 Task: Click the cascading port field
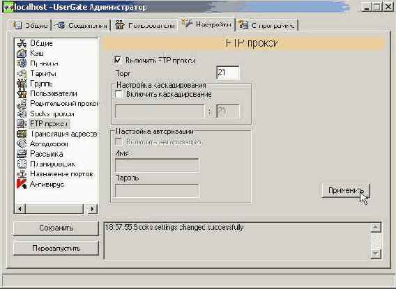click(228, 111)
